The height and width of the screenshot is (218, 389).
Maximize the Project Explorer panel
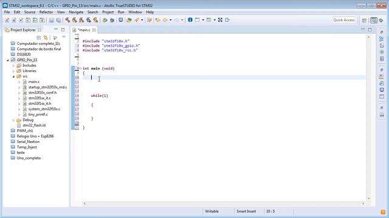tap(63, 30)
